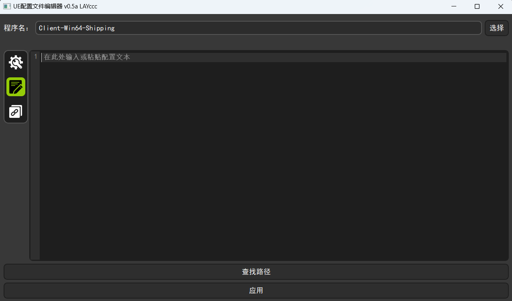
Task: Minimize the UE配置文件编辑器 window
Action: (x=453, y=6)
